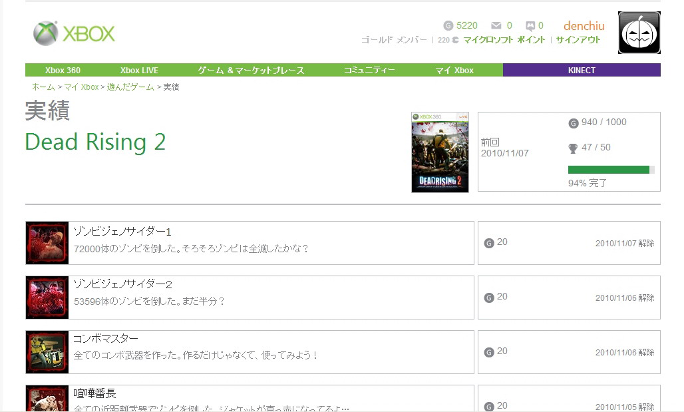Click the 940 / 1000 score text

[x=603, y=122]
